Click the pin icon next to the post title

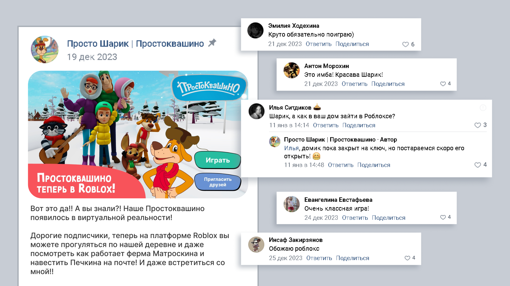(212, 43)
